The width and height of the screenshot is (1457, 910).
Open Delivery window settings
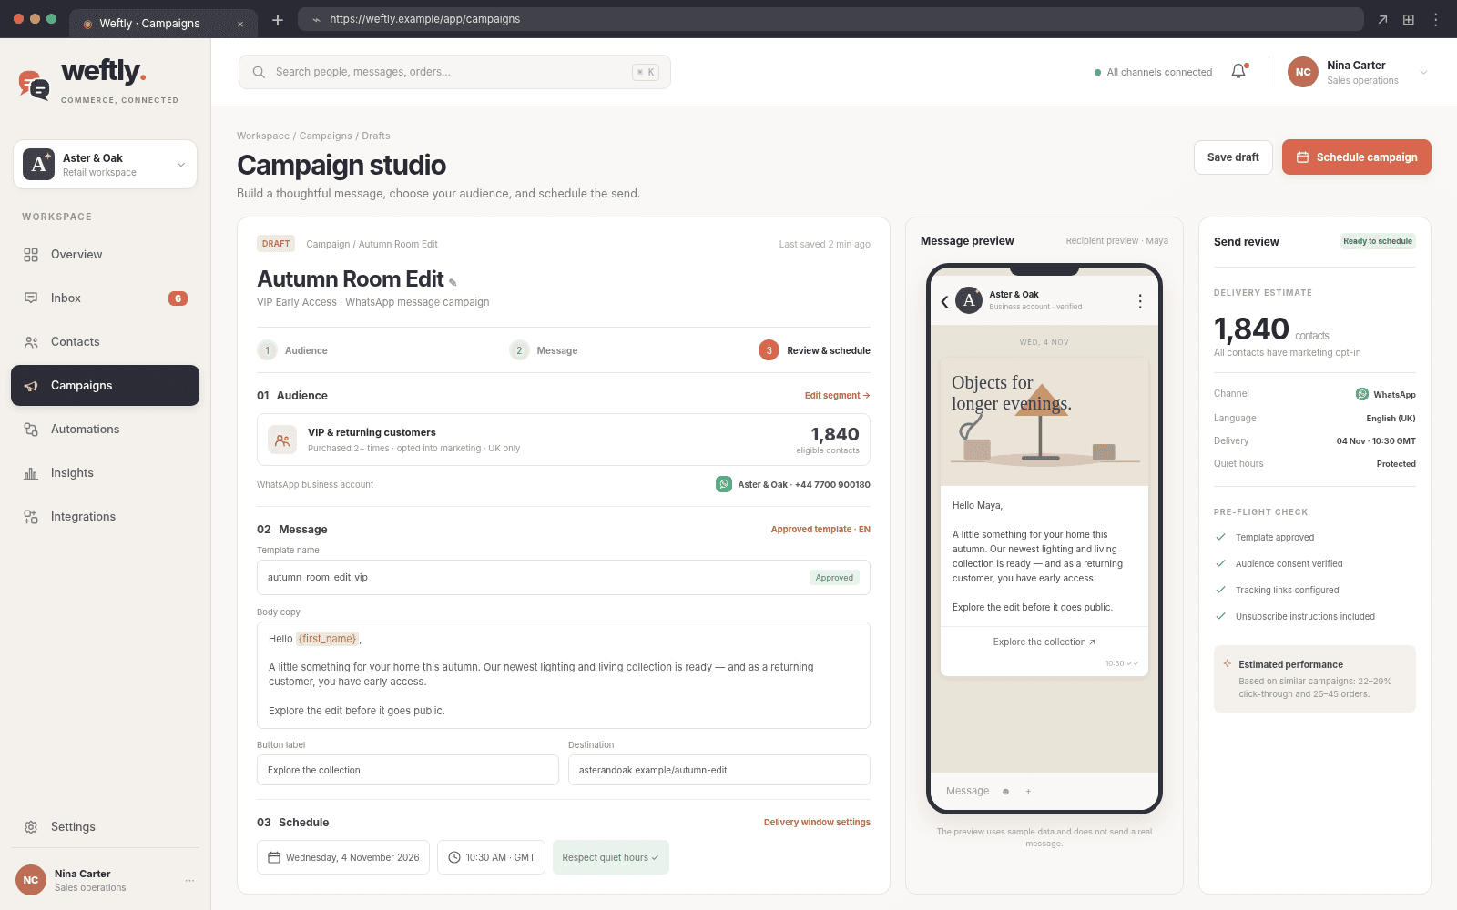(817, 823)
